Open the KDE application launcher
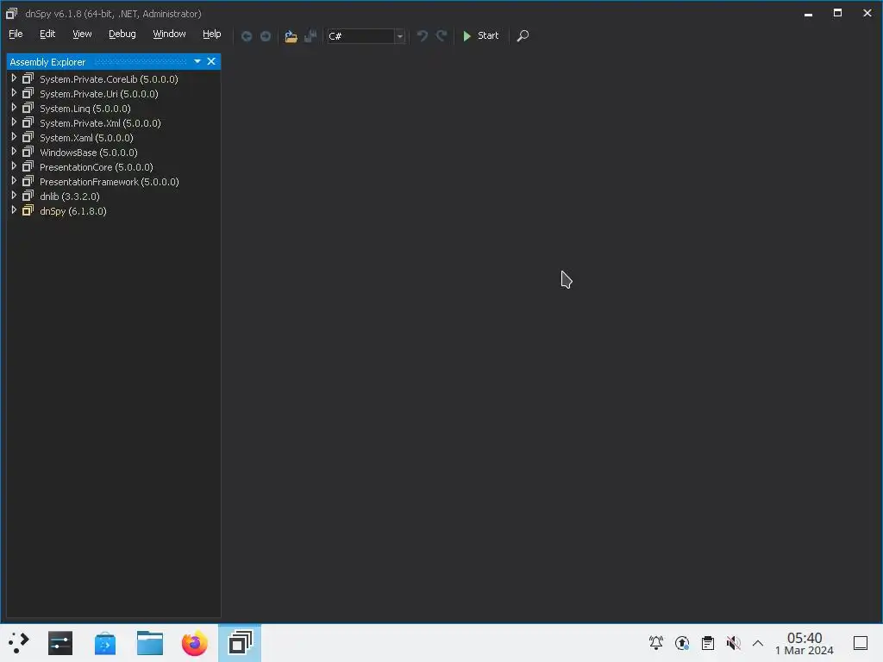 pyautogui.click(x=18, y=643)
